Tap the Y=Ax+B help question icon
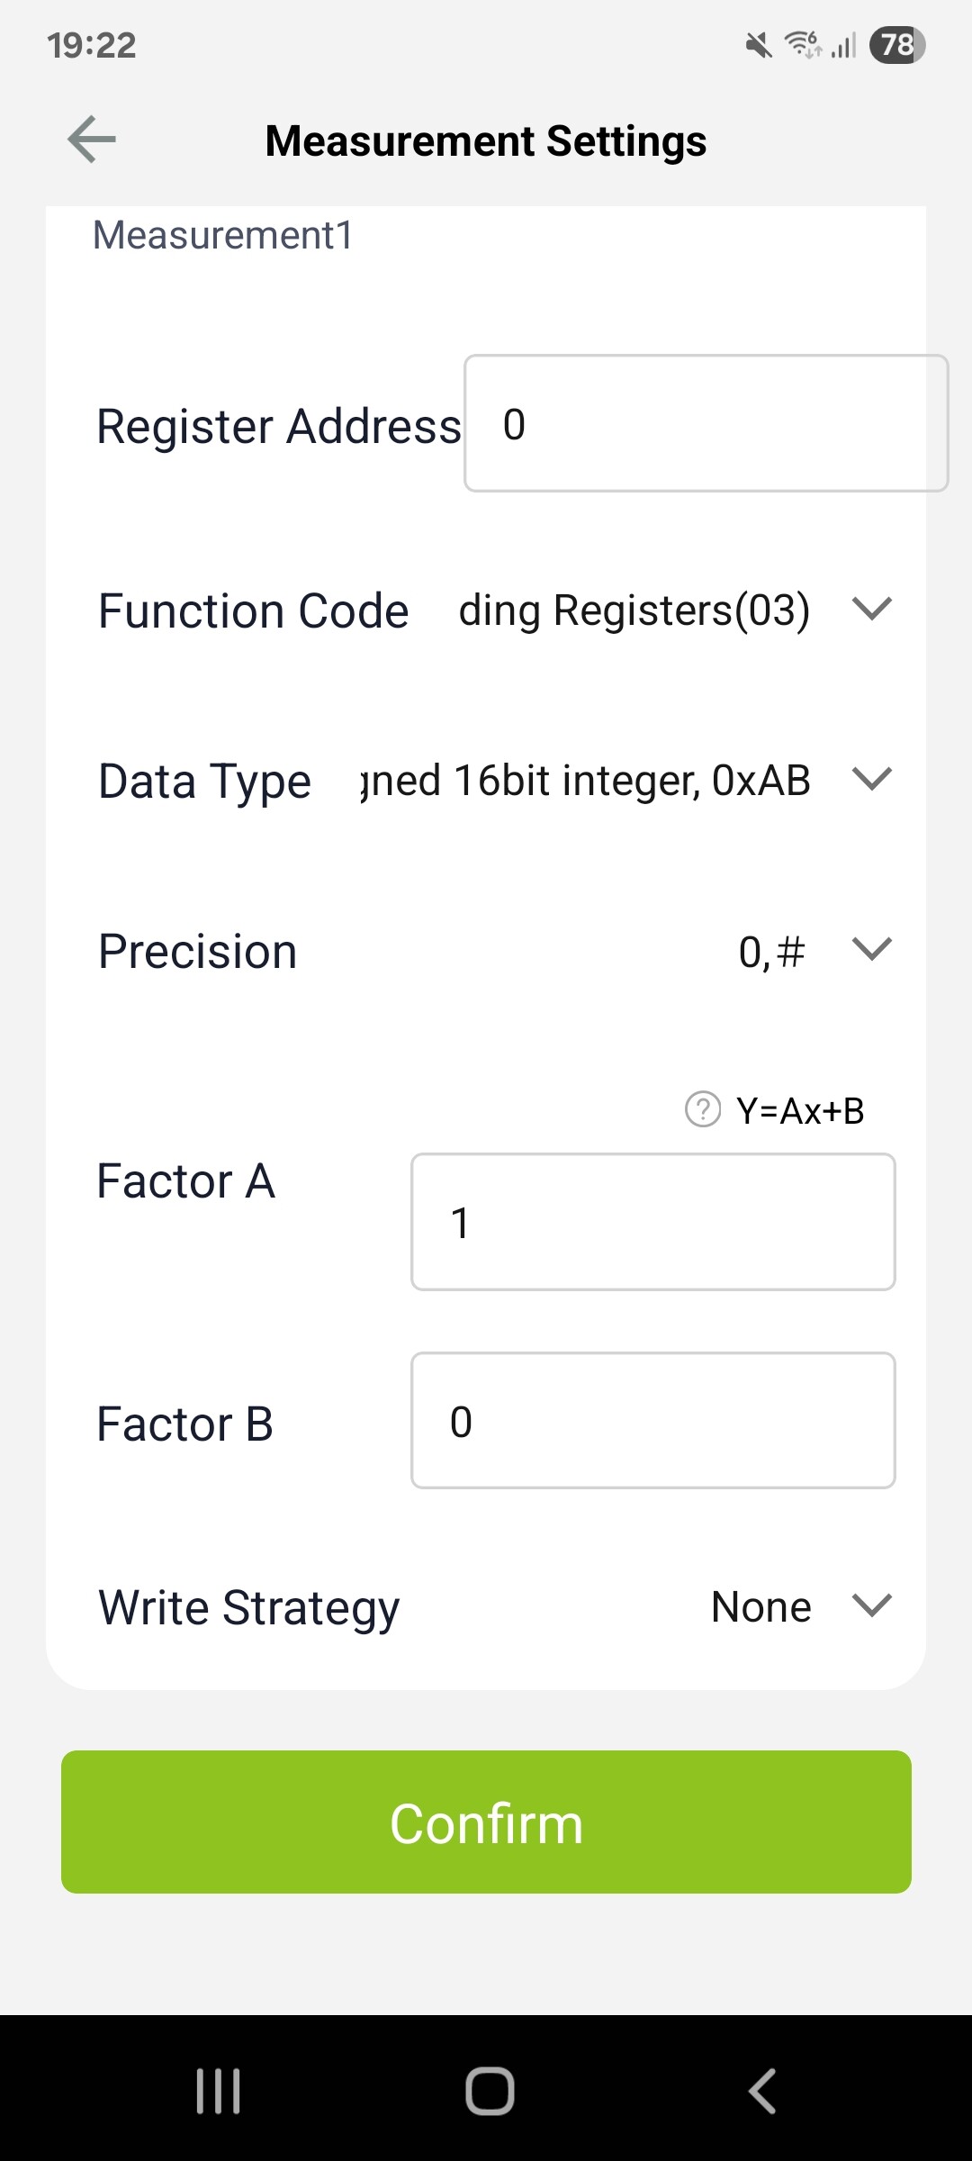Viewport: 972px width, 2161px height. tap(703, 1109)
